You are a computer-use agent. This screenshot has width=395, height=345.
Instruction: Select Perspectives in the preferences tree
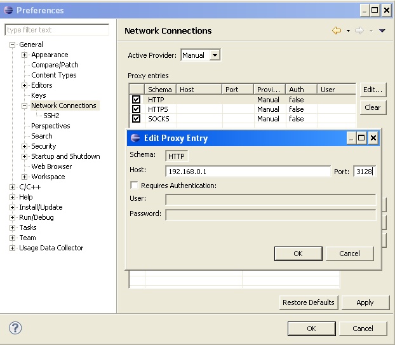coord(51,126)
